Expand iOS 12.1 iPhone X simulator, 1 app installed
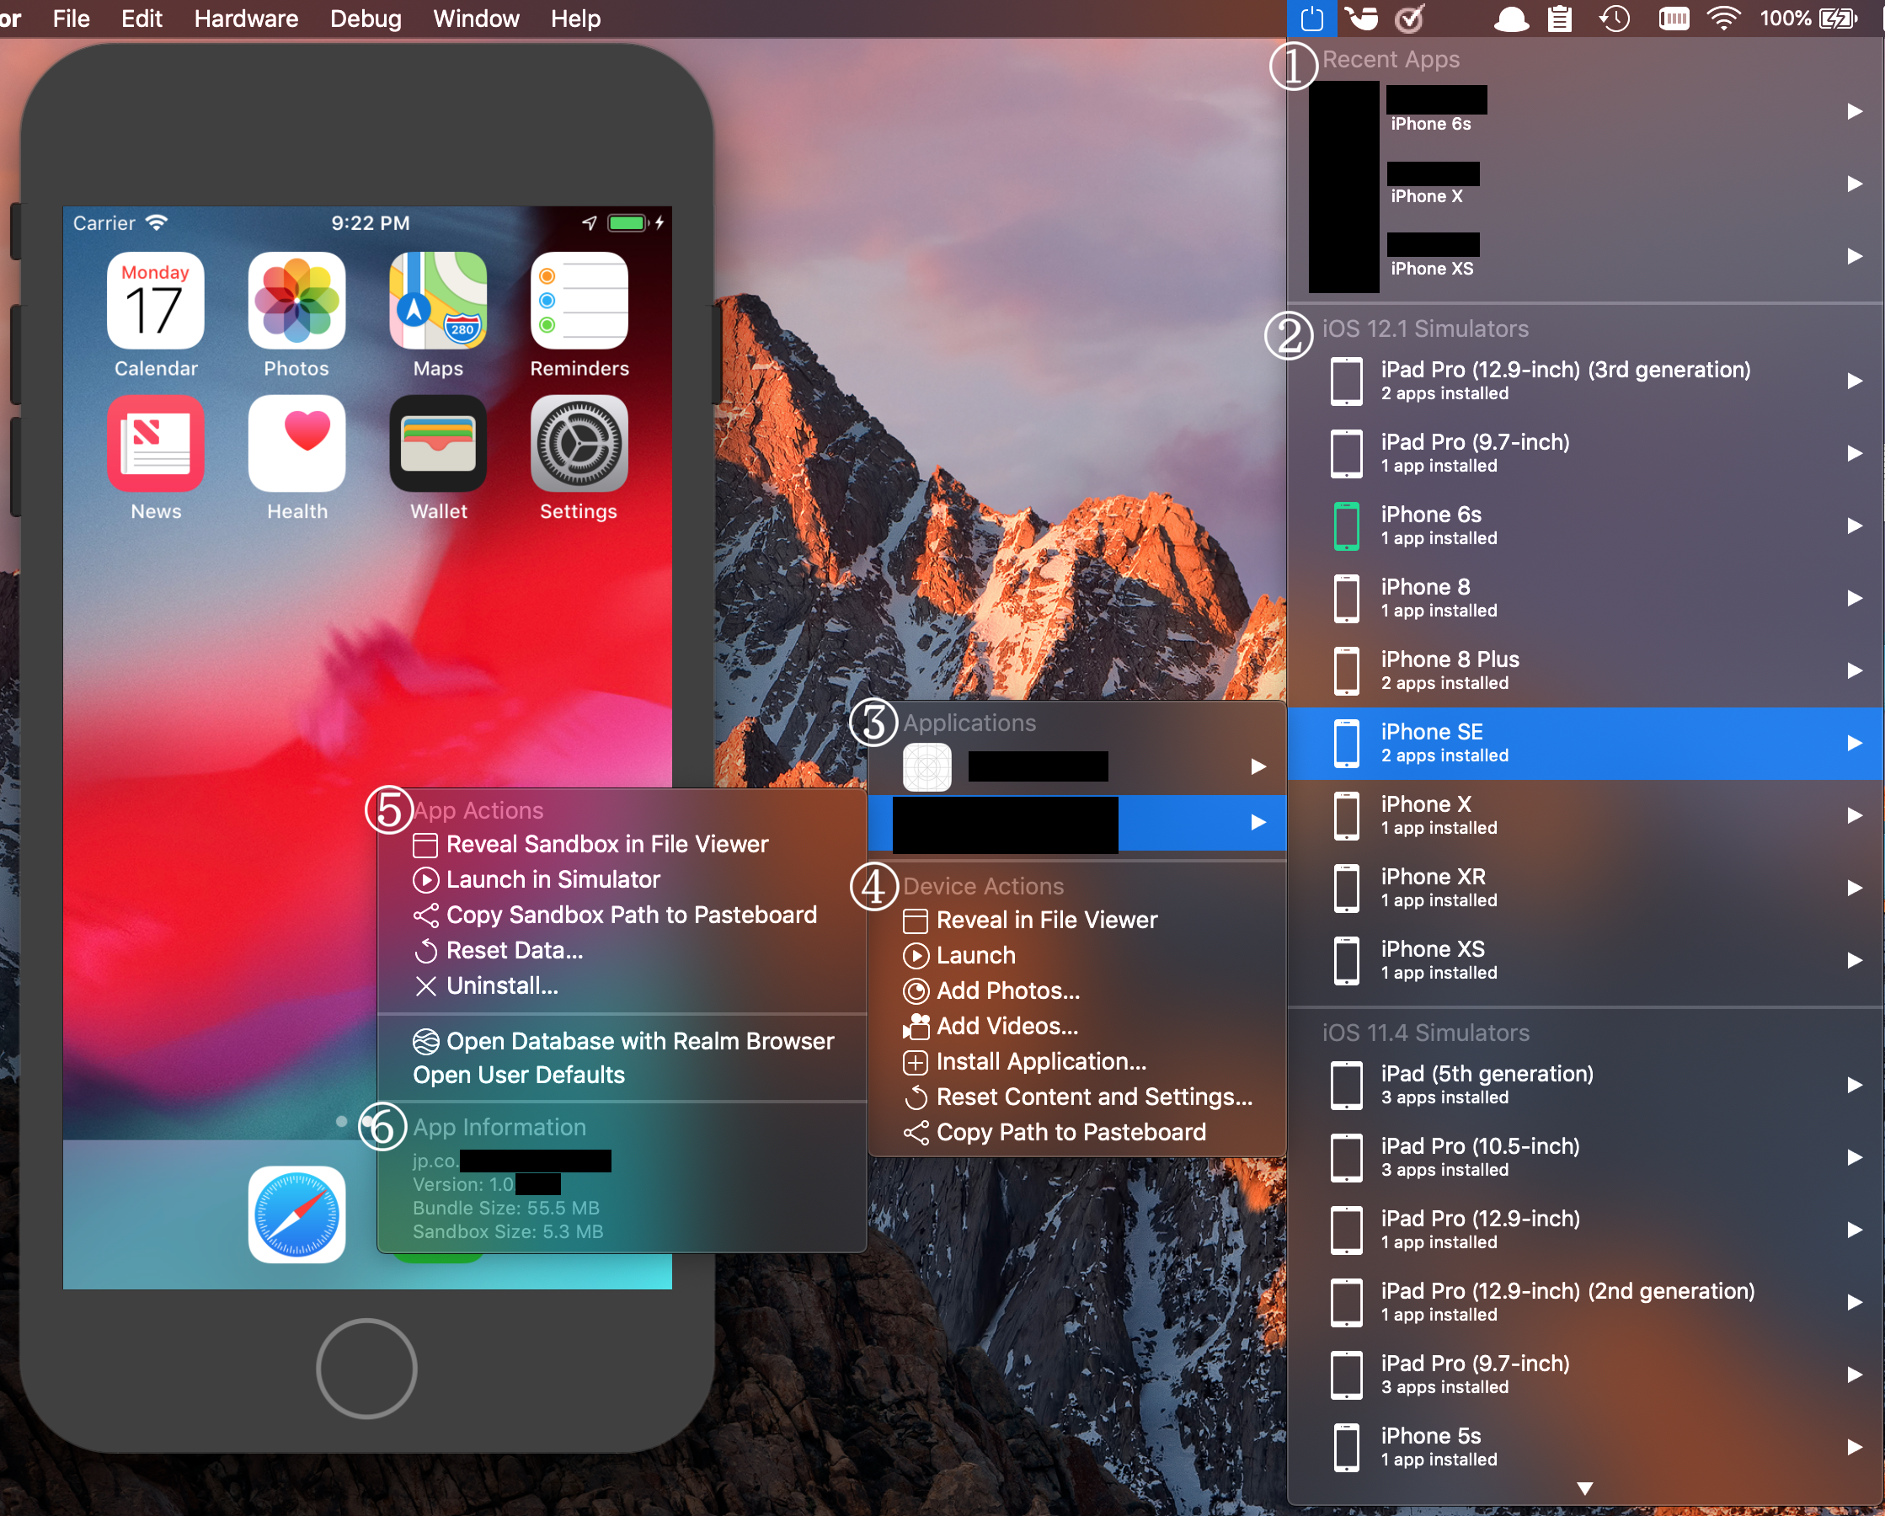Screen dimensions: 1885x1516 1585,816
